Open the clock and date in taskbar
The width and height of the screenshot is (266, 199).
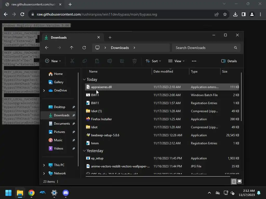tap(247, 193)
